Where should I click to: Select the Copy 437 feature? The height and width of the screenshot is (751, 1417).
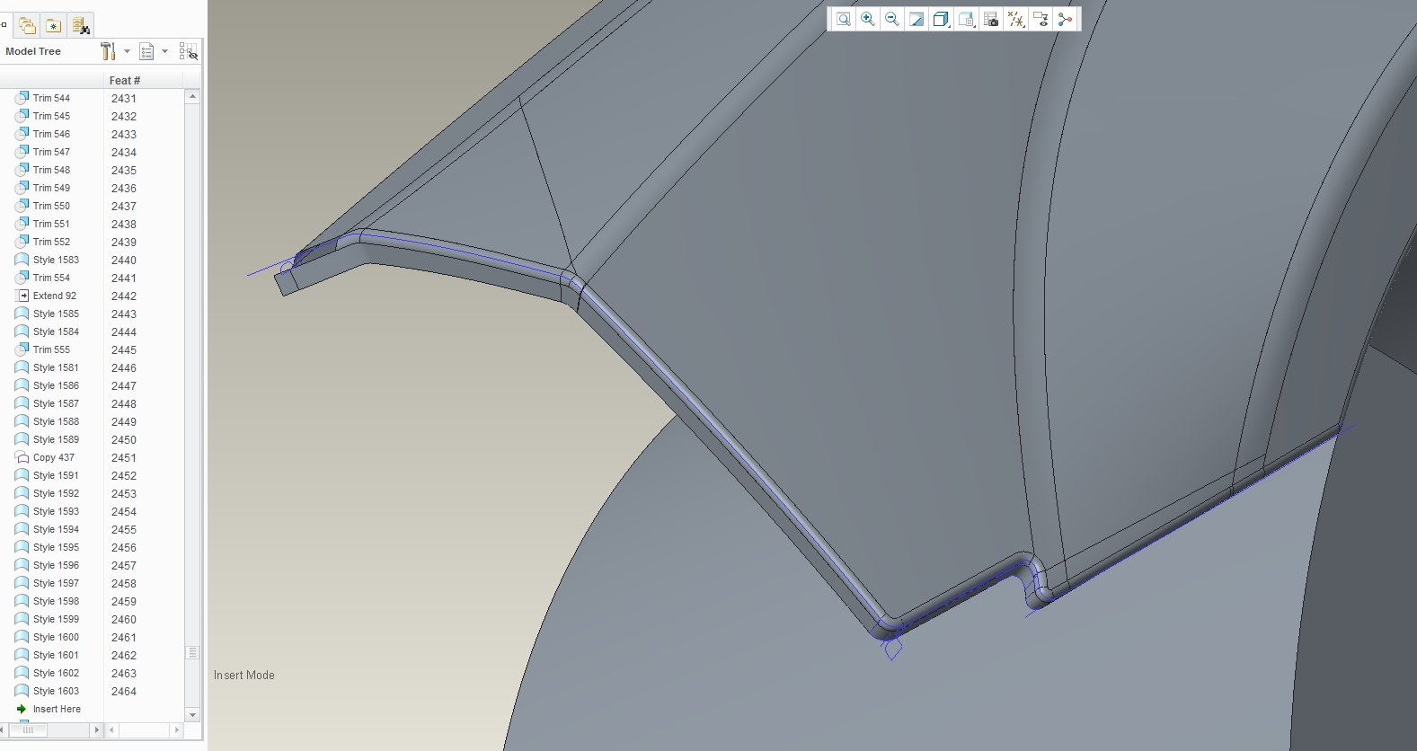click(x=54, y=457)
